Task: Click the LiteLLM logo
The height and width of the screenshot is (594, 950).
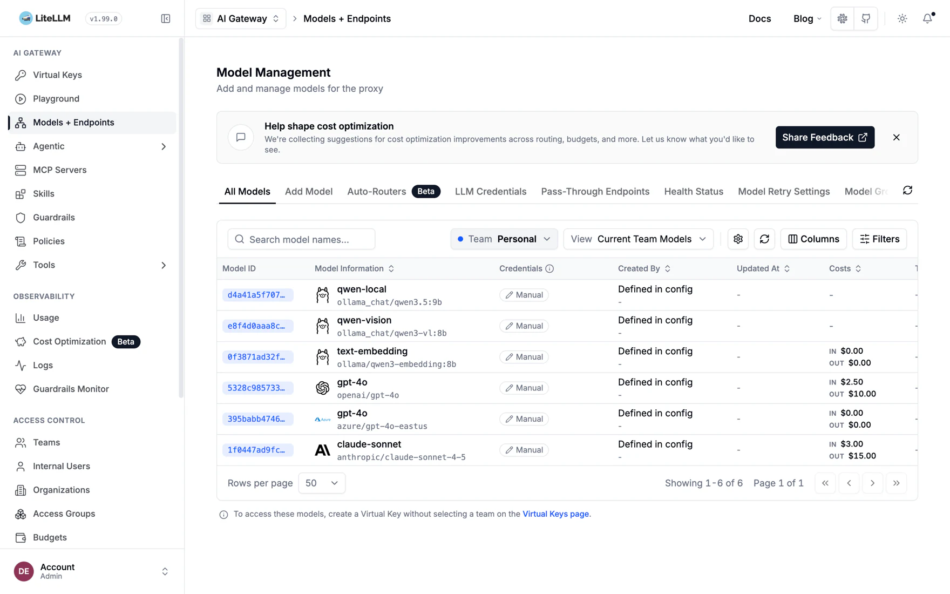Action: point(45,18)
